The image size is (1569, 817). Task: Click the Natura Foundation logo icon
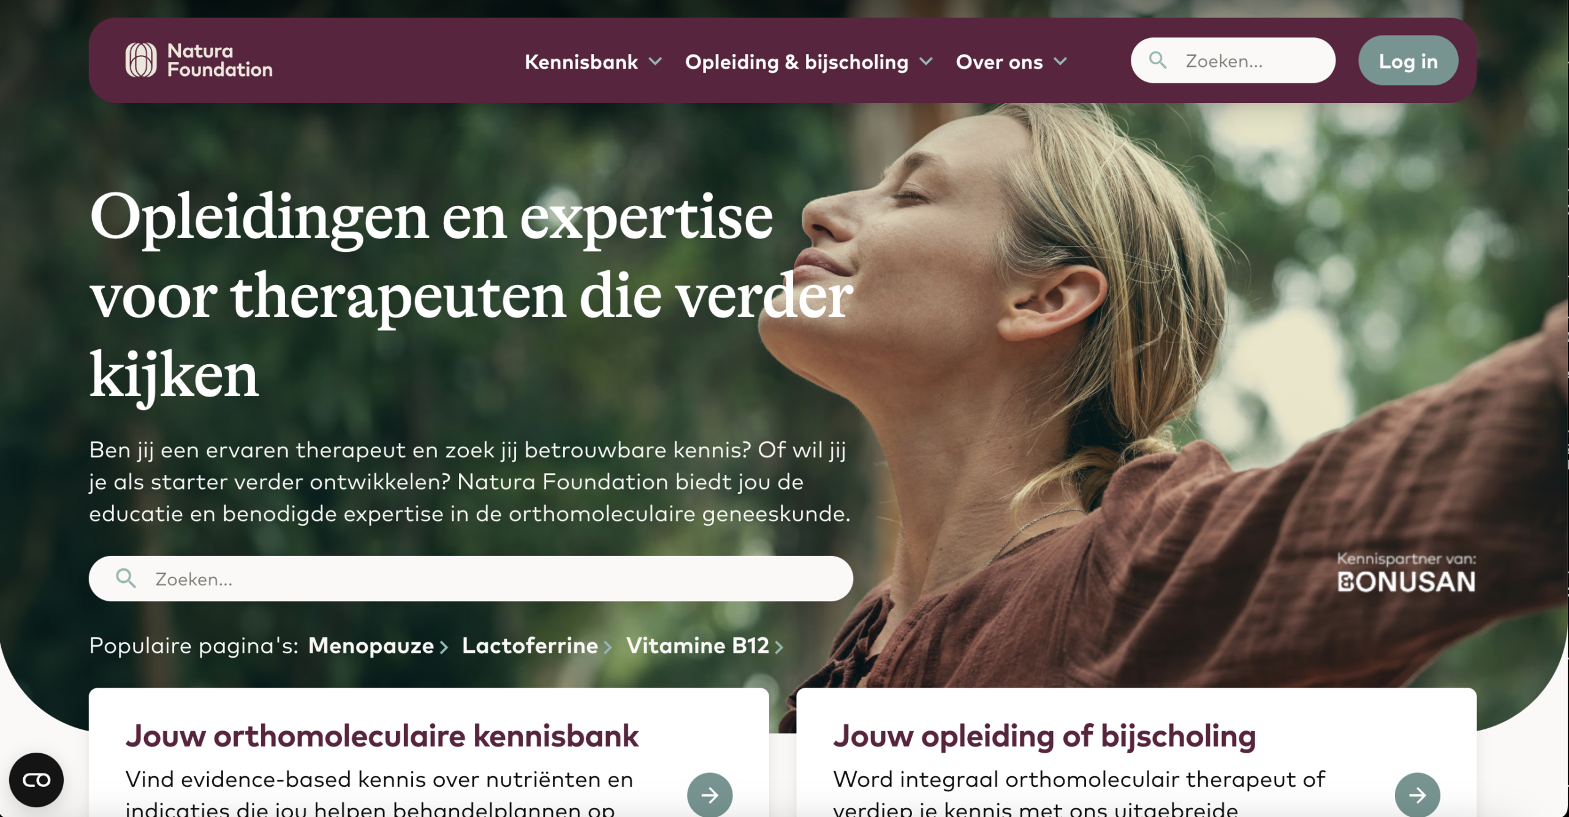[141, 60]
